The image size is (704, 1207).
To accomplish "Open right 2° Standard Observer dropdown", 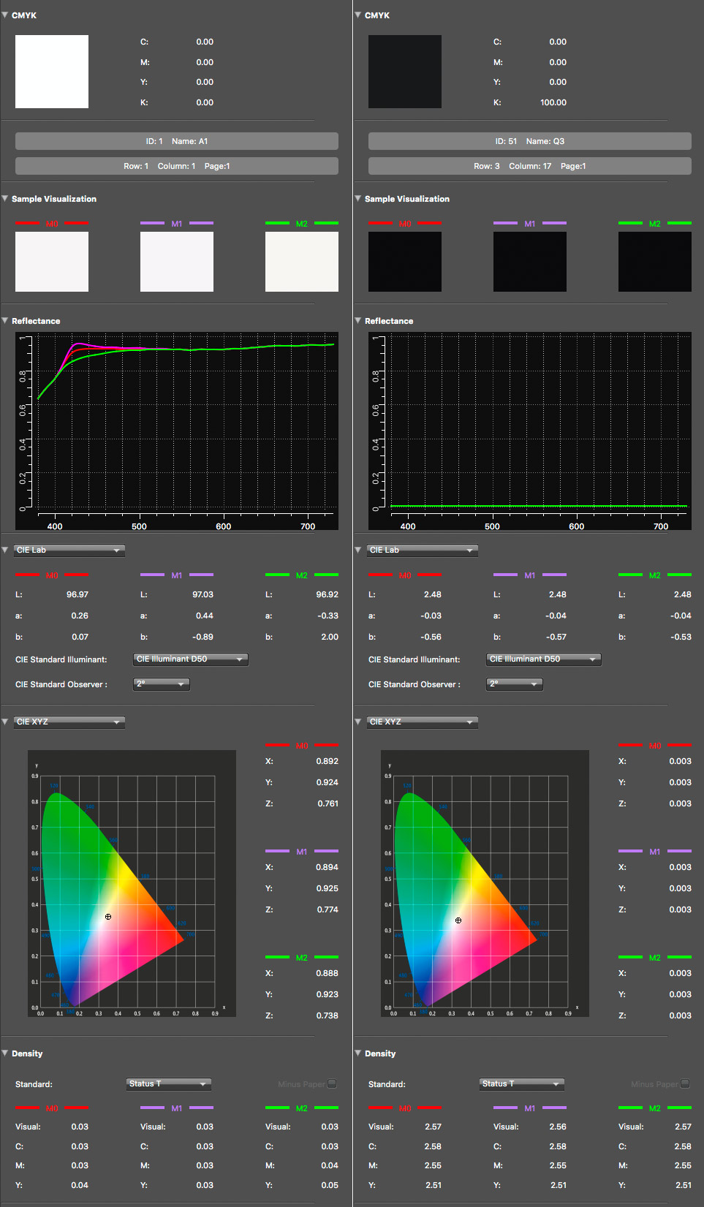I will tap(515, 684).
